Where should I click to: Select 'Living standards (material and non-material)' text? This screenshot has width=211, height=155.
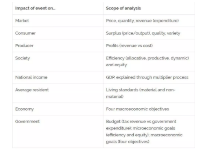coord(141,93)
